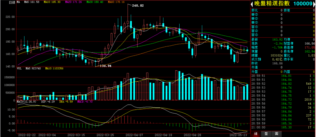Click the 220.00 price axis label
Screen dimensions: 316x137
11,17
